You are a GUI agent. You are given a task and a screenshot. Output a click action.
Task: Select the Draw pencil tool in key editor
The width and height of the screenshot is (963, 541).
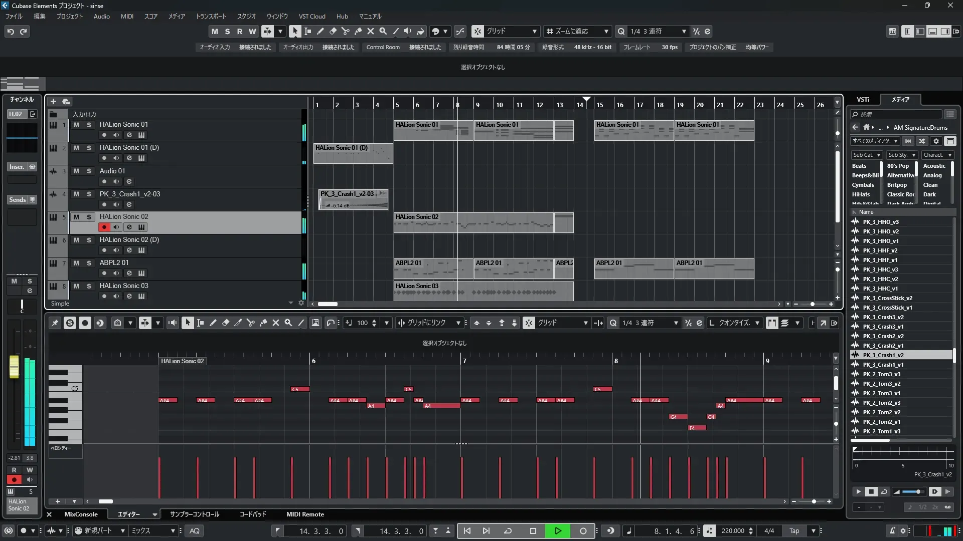tap(213, 323)
